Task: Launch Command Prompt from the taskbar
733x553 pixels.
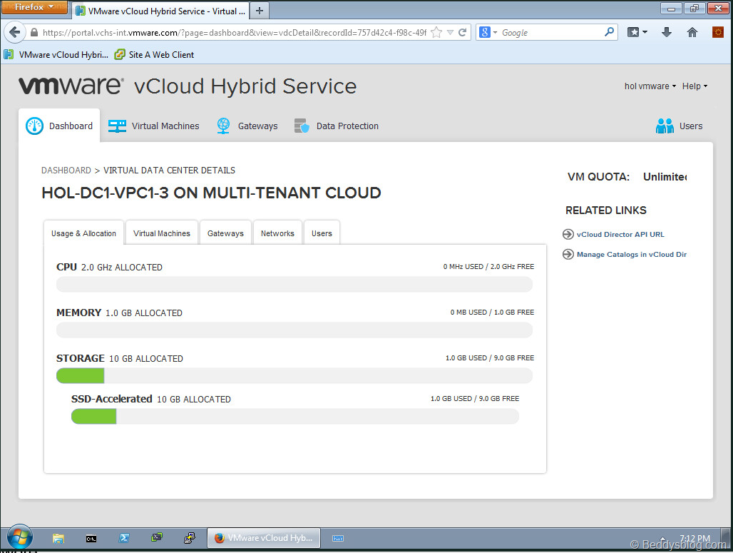Action: (91, 539)
